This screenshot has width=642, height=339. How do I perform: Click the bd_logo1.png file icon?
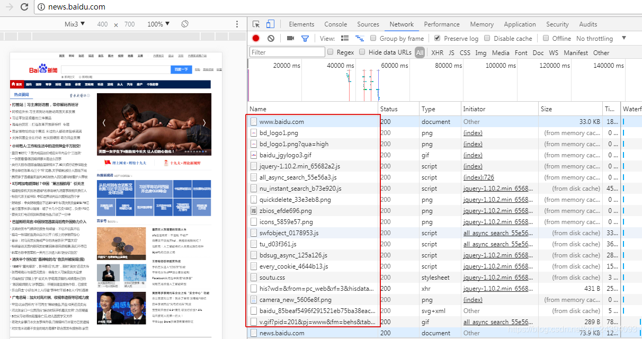pyautogui.click(x=254, y=133)
